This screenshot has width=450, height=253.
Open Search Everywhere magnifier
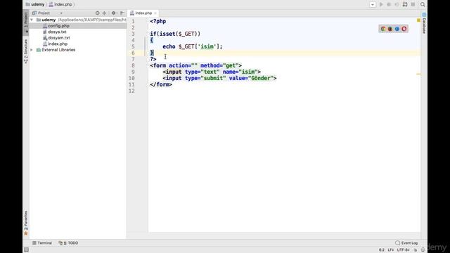click(x=423, y=5)
